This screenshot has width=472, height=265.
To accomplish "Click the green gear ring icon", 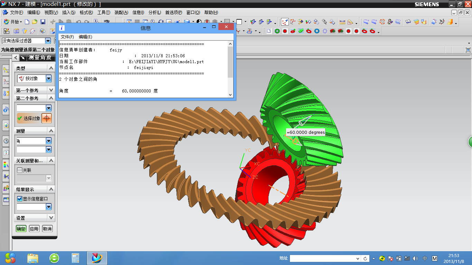I will coord(277,31).
